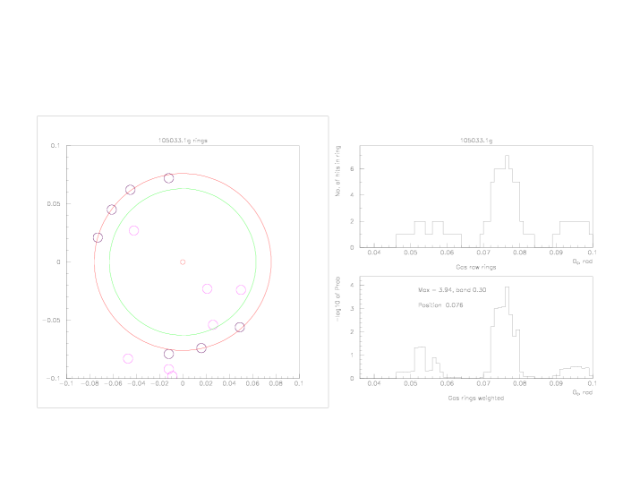
Task: Click the '-0.05' y-axis tick label in rings plot
Action: pyautogui.click(x=51, y=321)
